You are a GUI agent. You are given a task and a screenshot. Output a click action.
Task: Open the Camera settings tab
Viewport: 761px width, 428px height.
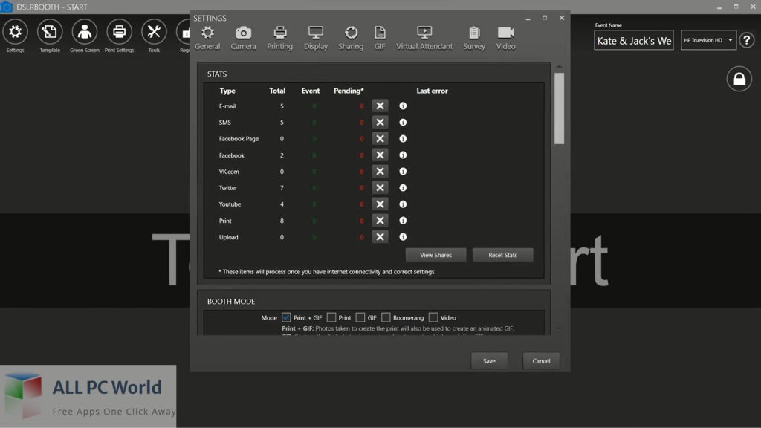click(243, 37)
